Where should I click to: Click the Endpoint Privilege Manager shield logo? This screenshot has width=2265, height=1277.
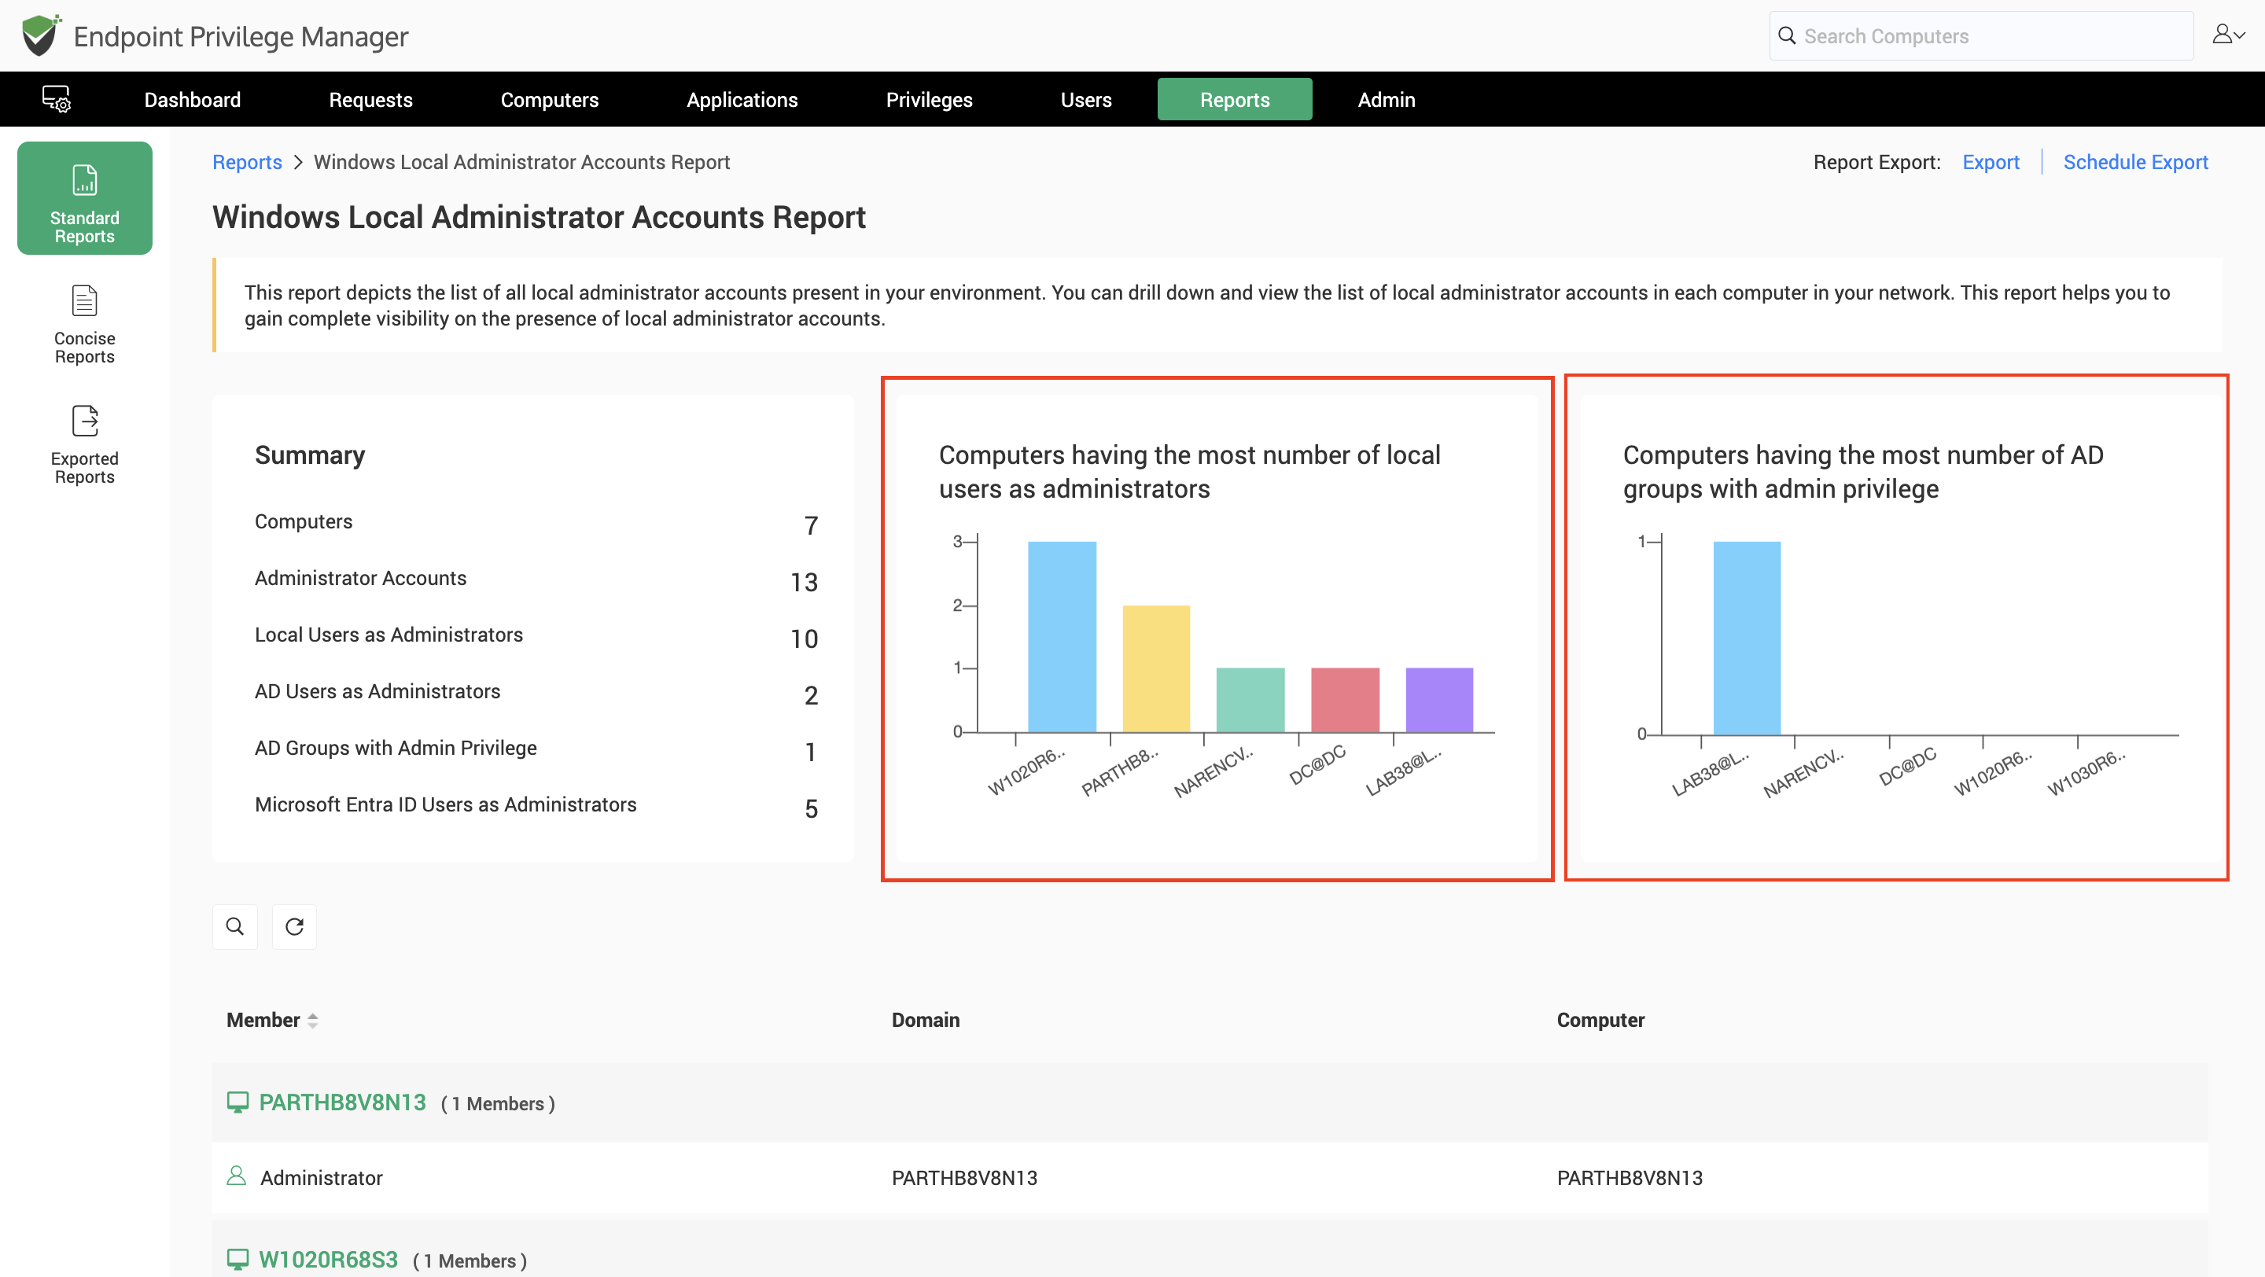coord(42,35)
